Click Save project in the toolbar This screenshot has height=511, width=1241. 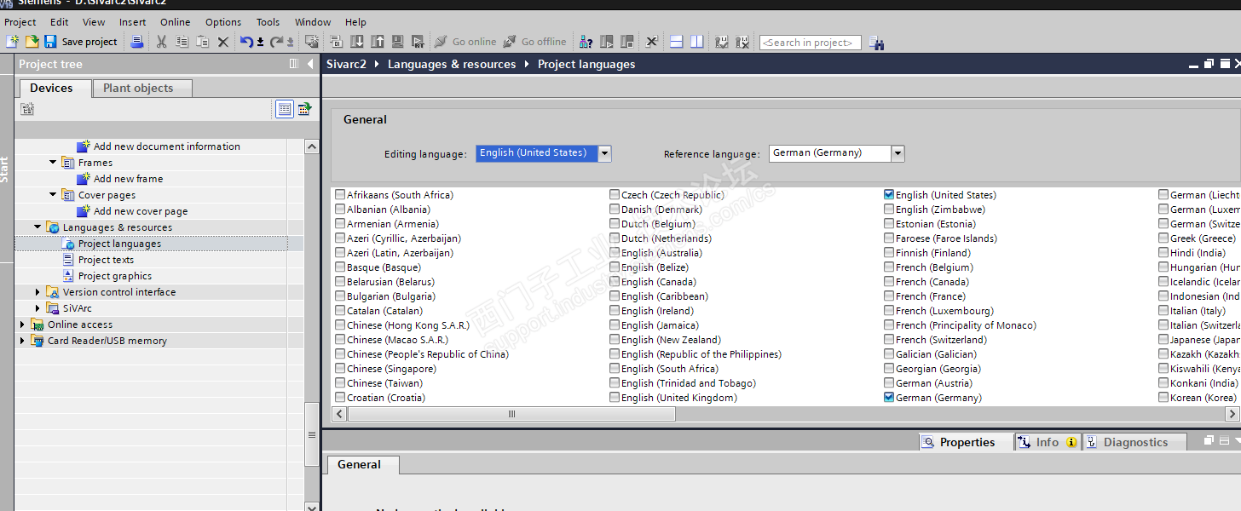(x=81, y=42)
